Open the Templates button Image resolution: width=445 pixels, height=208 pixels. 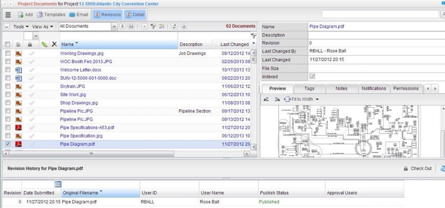tap(52, 14)
